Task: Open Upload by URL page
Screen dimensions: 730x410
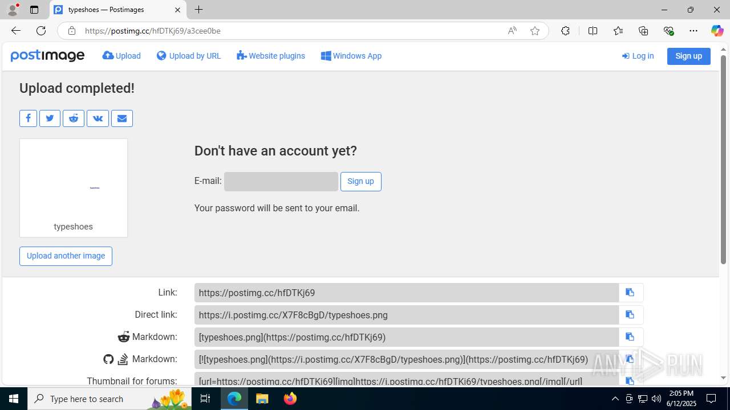Action: click(x=189, y=56)
